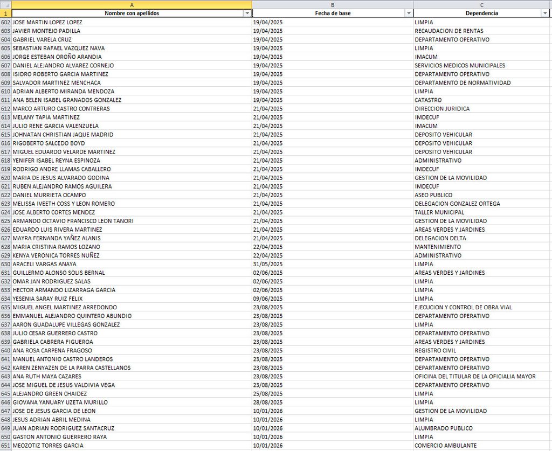The height and width of the screenshot is (451, 552).
Task: Select cell JORGE ESTEBAN OROÑO ARANDIA
Action: pos(132,57)
